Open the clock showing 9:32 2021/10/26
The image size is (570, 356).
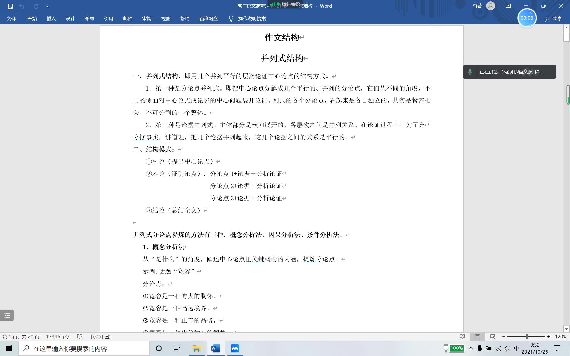click(x=535, y=348)
